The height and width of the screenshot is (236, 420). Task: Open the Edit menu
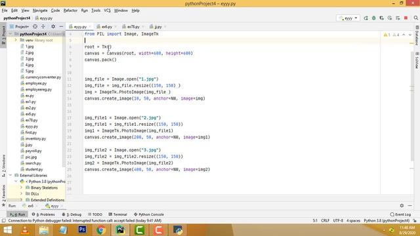14,10
